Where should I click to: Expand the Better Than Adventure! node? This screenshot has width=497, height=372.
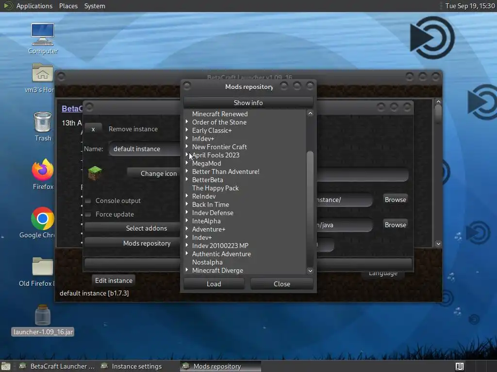point(187,171)
